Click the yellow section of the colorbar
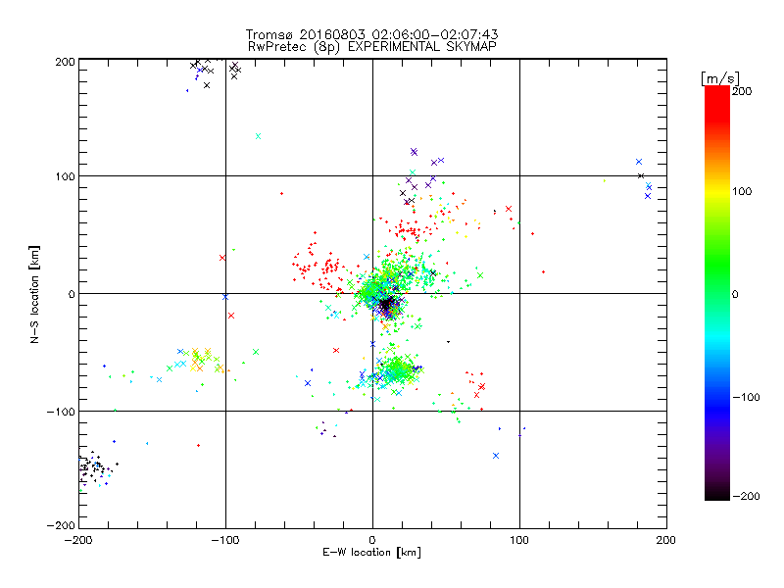Screen dimensions: 784x588 (x=717, y=191)
